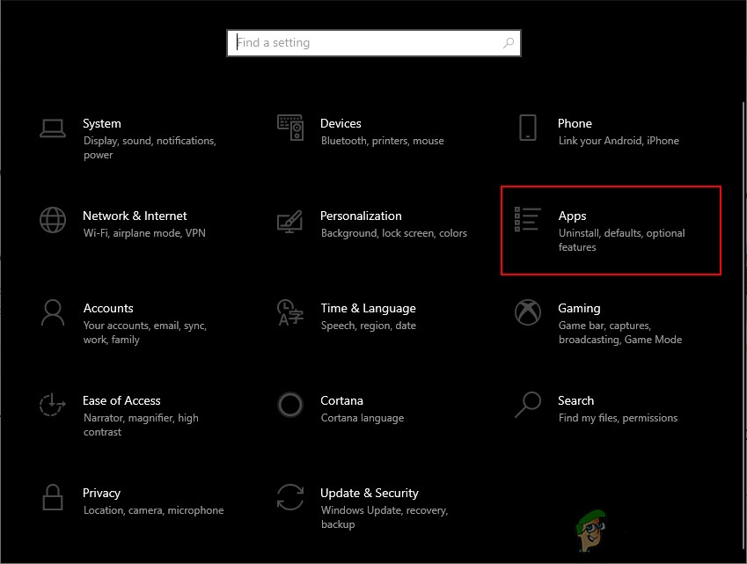Go to Update & Security title
Screen dimensions: 747x564
click(370, 493)
